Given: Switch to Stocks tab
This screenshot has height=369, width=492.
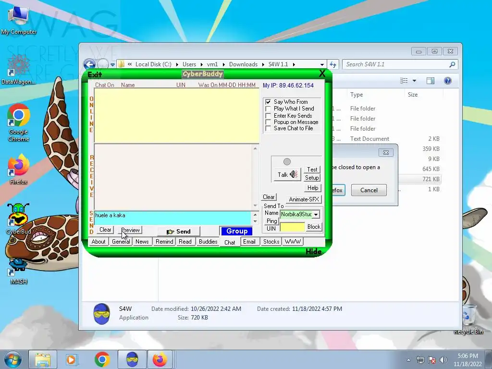Looking at the screenshot, I should [271, 241].
